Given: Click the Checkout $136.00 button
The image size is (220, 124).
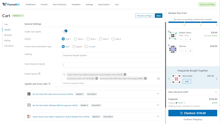Looking at the screenshot, I should pos(193,113).
